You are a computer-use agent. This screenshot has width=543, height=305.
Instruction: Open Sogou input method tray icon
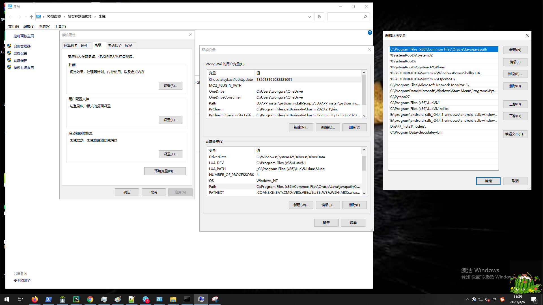(502, 299)
